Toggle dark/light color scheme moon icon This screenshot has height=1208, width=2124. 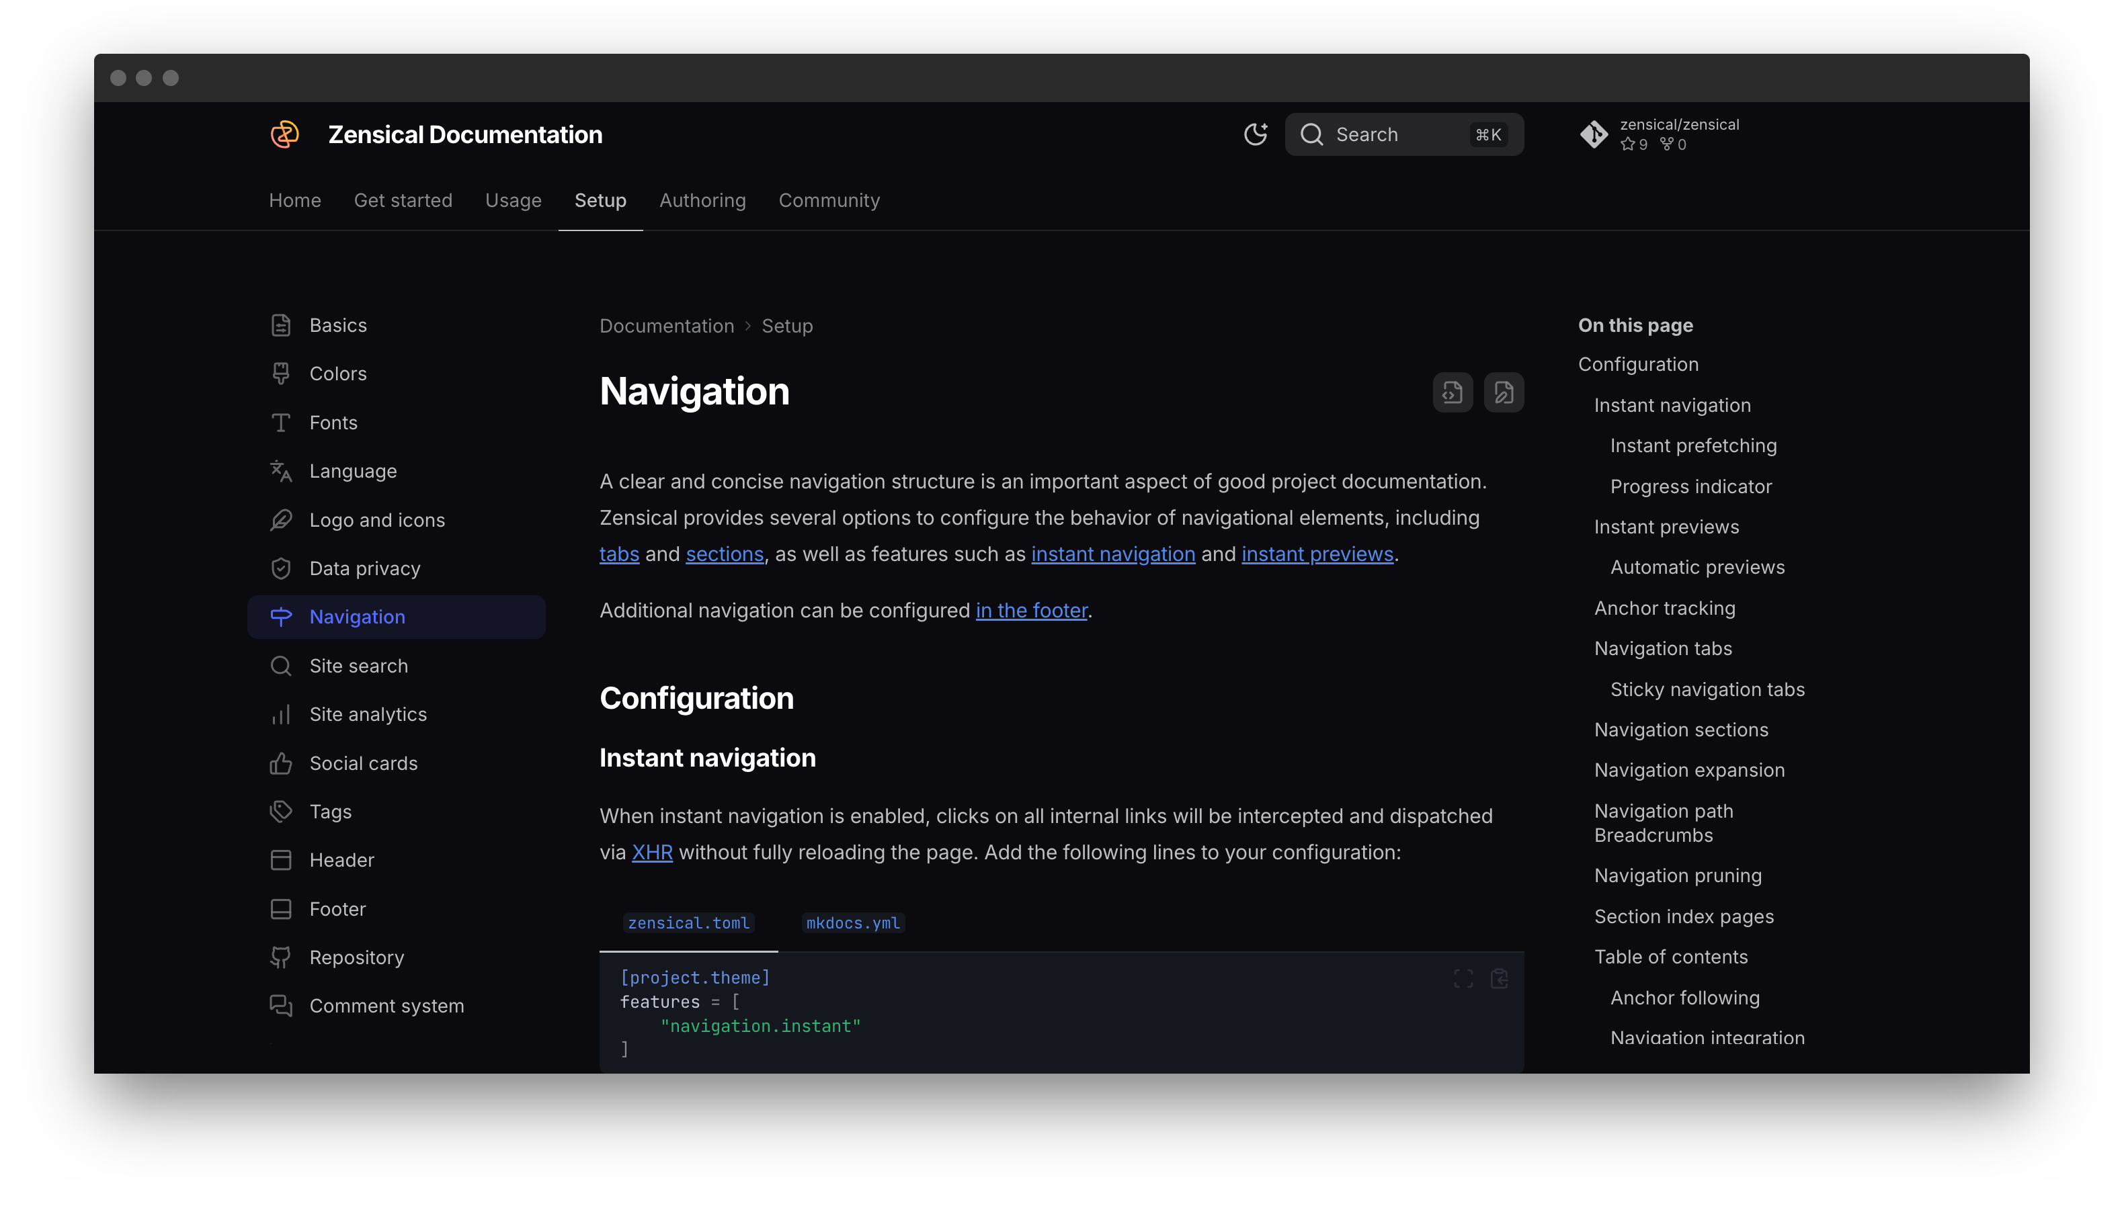1255,134
